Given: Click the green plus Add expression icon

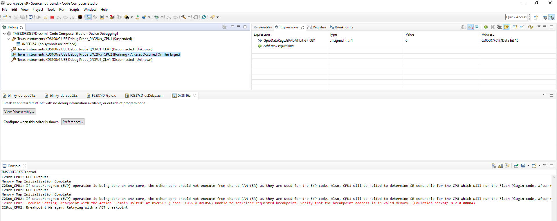Looking at the screenshot, I should point(486,27).
